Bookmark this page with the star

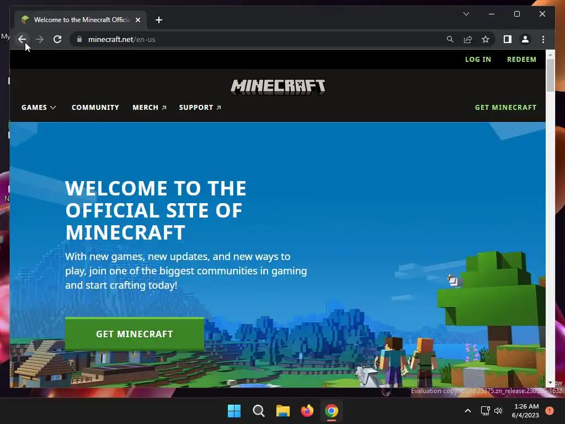(486, 39)
